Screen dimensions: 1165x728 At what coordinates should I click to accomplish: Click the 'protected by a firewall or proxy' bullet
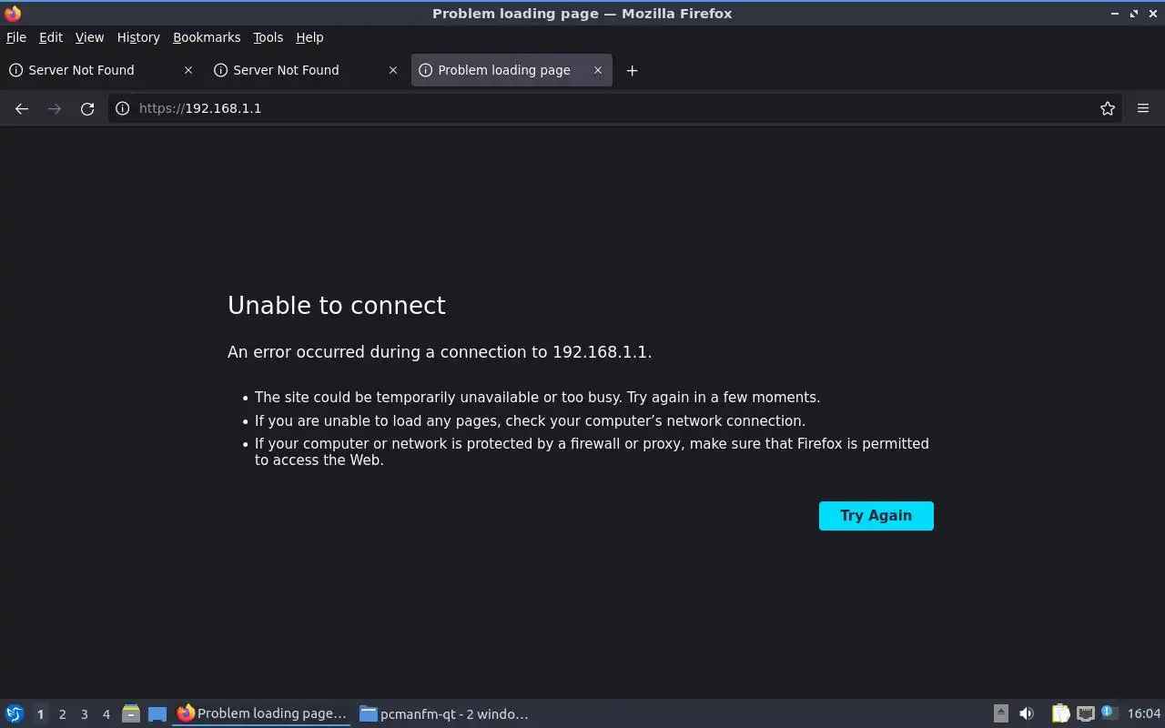[592, 451]
